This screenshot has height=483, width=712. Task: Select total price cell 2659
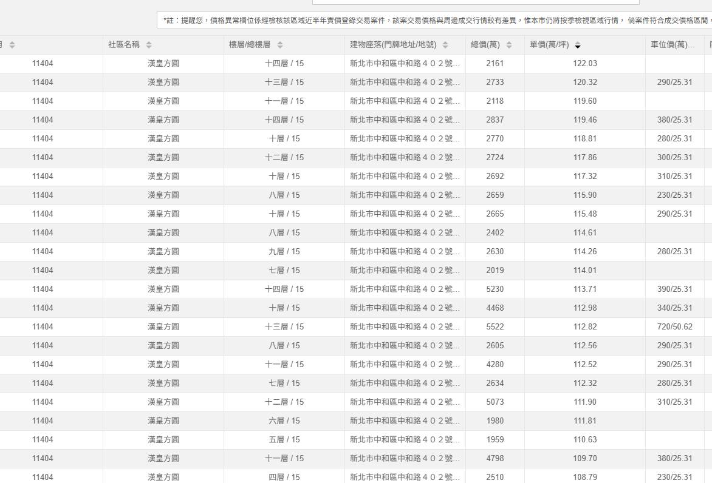(x=495, y=195)
